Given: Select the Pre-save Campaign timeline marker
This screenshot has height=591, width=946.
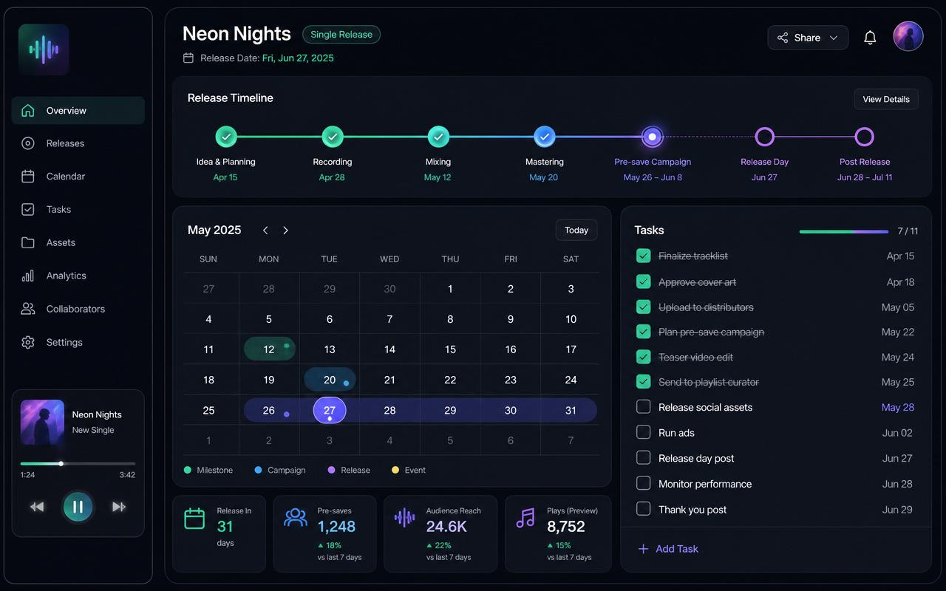Looking at the screenshot, I should click(652, 137).
